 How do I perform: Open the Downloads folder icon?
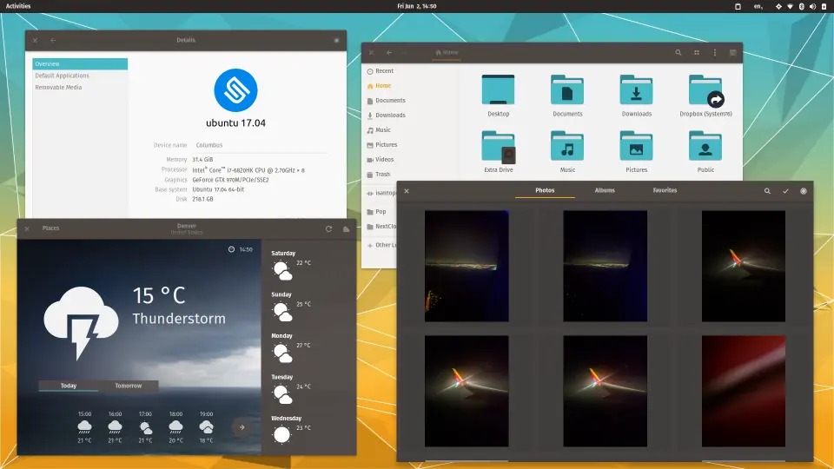[636, 90]
